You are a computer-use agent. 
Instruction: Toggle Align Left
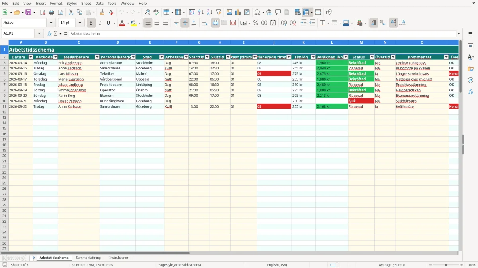(148, 23)
